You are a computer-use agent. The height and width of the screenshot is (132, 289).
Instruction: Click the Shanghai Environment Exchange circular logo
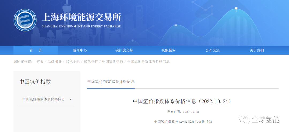coord(25,20)
